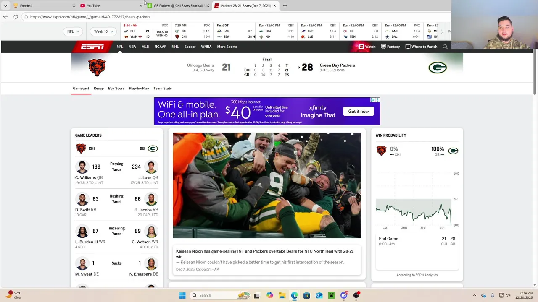Click J. Jacobs player headshot
The height and width of the screenshot is (302, 538).
tap(151, 199)
